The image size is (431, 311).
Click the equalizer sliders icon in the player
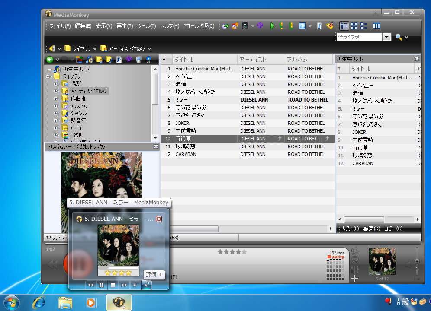point(355,269)
